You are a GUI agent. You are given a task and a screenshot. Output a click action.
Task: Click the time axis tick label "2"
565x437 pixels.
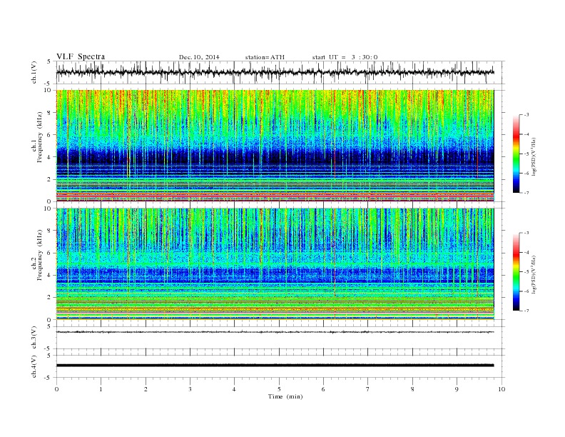146,389
